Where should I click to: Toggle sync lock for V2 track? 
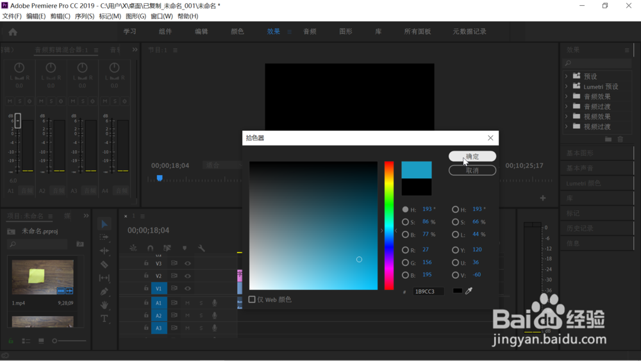[x=174, y=276]
